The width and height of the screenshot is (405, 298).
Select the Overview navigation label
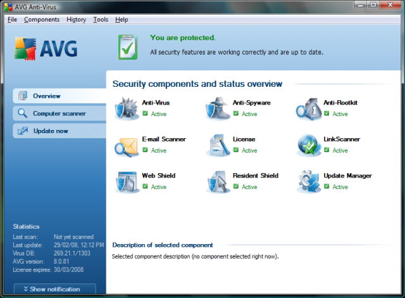(46, 96)
